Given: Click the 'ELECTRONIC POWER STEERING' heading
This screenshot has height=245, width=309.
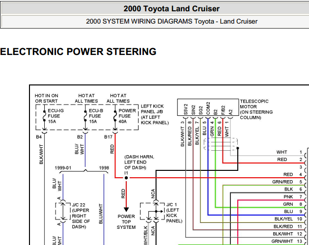Looking at the screenshot, I should [x=78, y=52].
